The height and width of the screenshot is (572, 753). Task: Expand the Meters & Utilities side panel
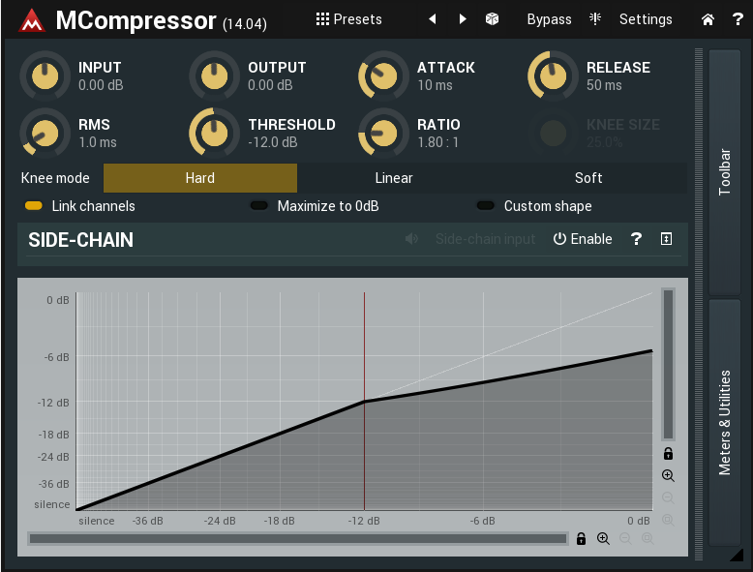coord(725,422)
